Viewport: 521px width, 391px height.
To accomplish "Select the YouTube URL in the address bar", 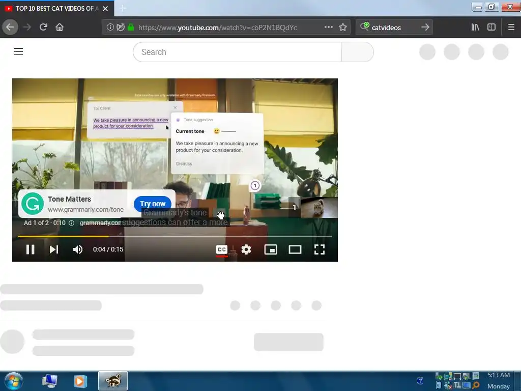I will (x=218, y=27).
